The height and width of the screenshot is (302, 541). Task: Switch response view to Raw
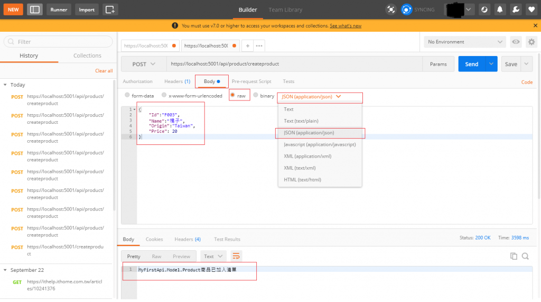(x=156, y=257)
